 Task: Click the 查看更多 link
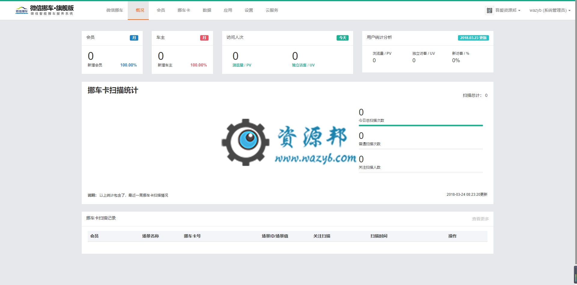click(x=480, y=219)
